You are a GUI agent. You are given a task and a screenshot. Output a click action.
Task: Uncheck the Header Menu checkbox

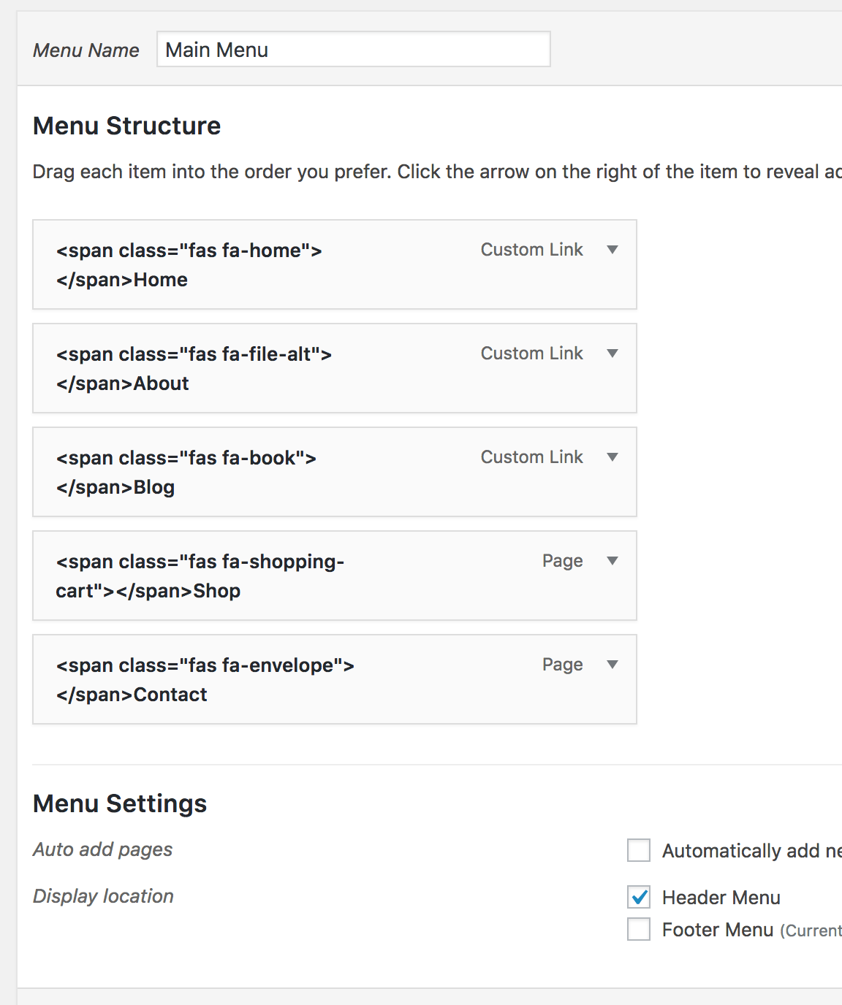(639, 897)
